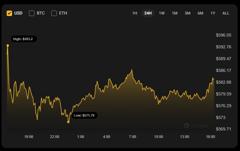Screen dimensions: 240x151
Task: Click the BTC label text
Action: (41, 13)
